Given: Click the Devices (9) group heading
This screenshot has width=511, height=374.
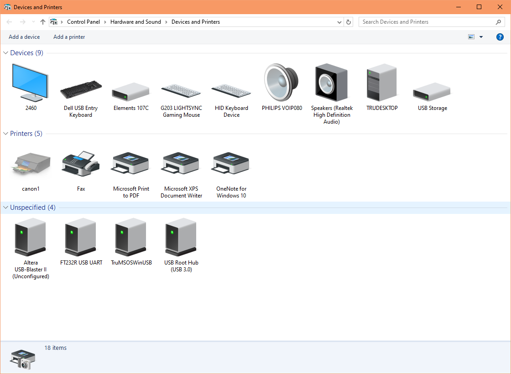Looking at the screenshot, I should (27, 53).
